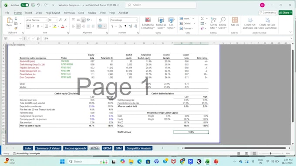Click the Paste clipboard icon

9,20
